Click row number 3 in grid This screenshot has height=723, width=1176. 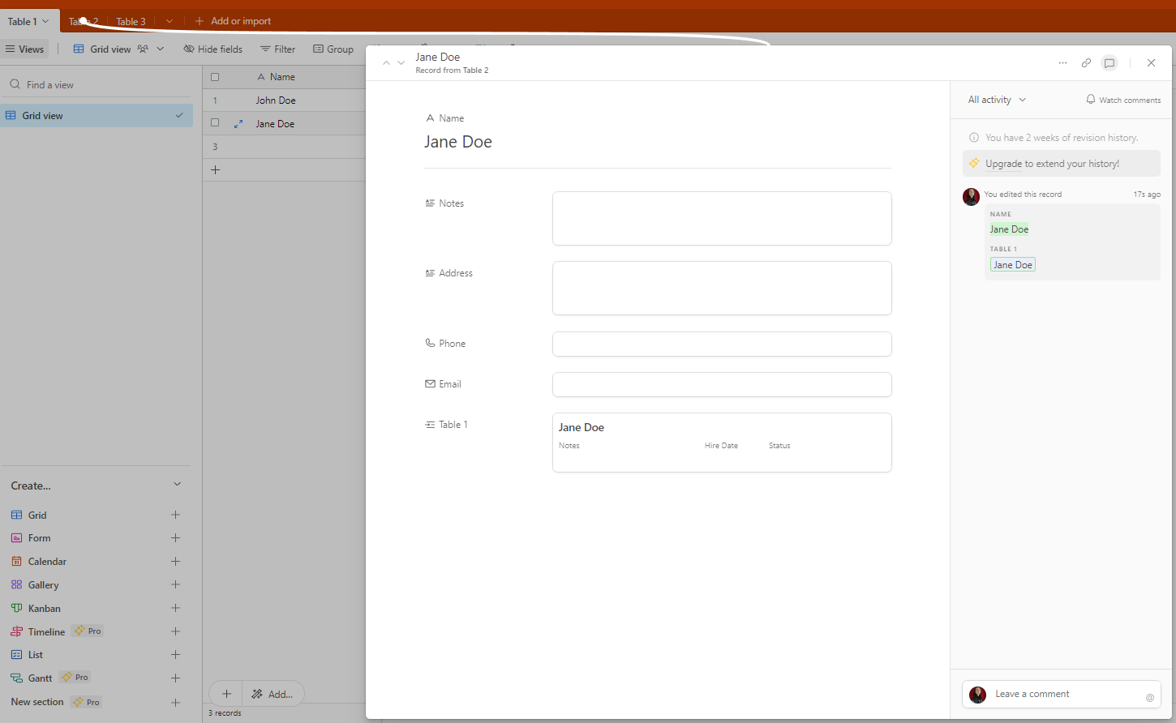[215, 147]
